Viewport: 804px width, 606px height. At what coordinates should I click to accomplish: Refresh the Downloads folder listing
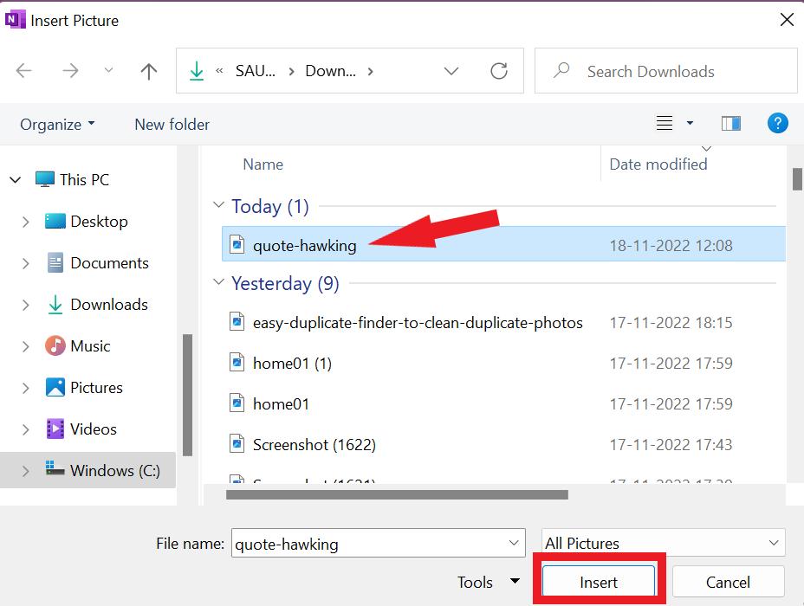click(499, 71)
